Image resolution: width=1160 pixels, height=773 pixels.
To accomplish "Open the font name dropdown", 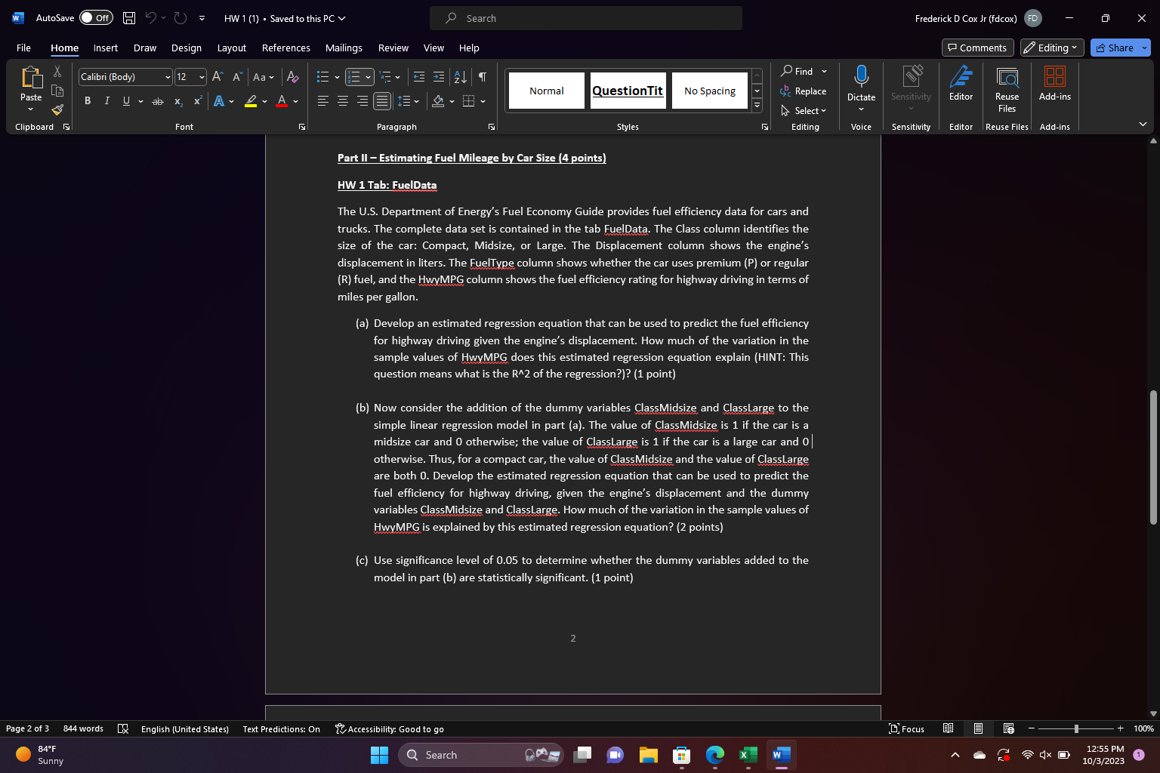I will click(168, 77).
